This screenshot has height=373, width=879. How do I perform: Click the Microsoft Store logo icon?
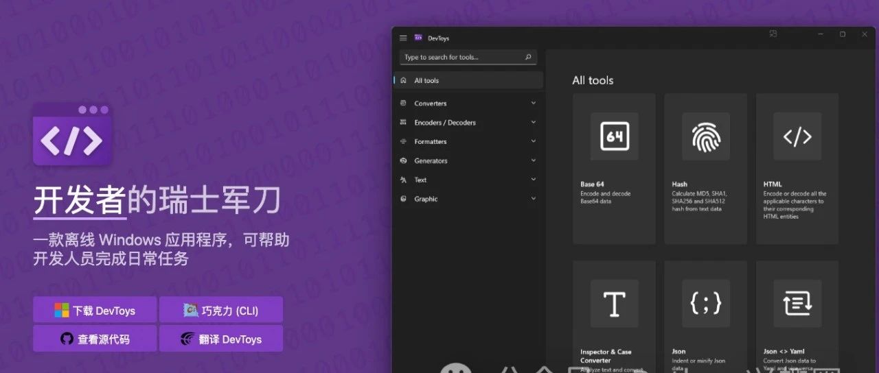tap(62, 310)
